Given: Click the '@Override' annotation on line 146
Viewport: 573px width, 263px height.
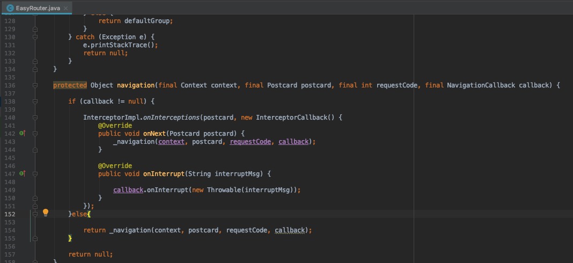Looking at the screenshot, I should click(115, 166).
